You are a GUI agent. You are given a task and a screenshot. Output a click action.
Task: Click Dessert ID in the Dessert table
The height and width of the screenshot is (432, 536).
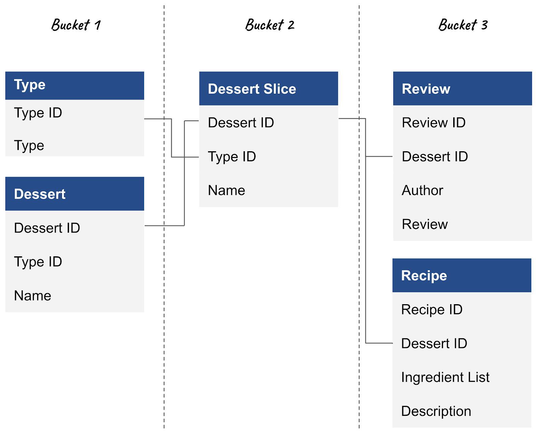(47, 228)
